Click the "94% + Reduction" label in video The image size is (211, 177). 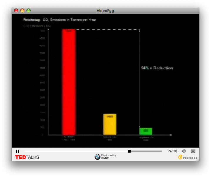(157, 68)
